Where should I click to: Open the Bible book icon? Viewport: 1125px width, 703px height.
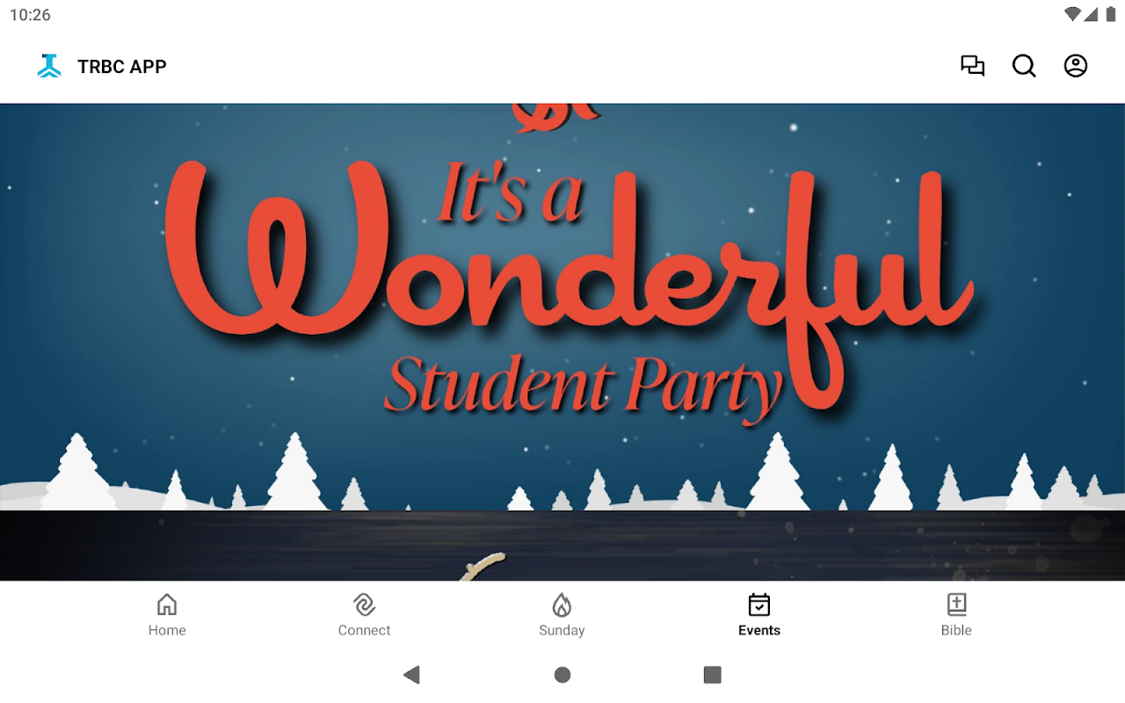point(956,605)
